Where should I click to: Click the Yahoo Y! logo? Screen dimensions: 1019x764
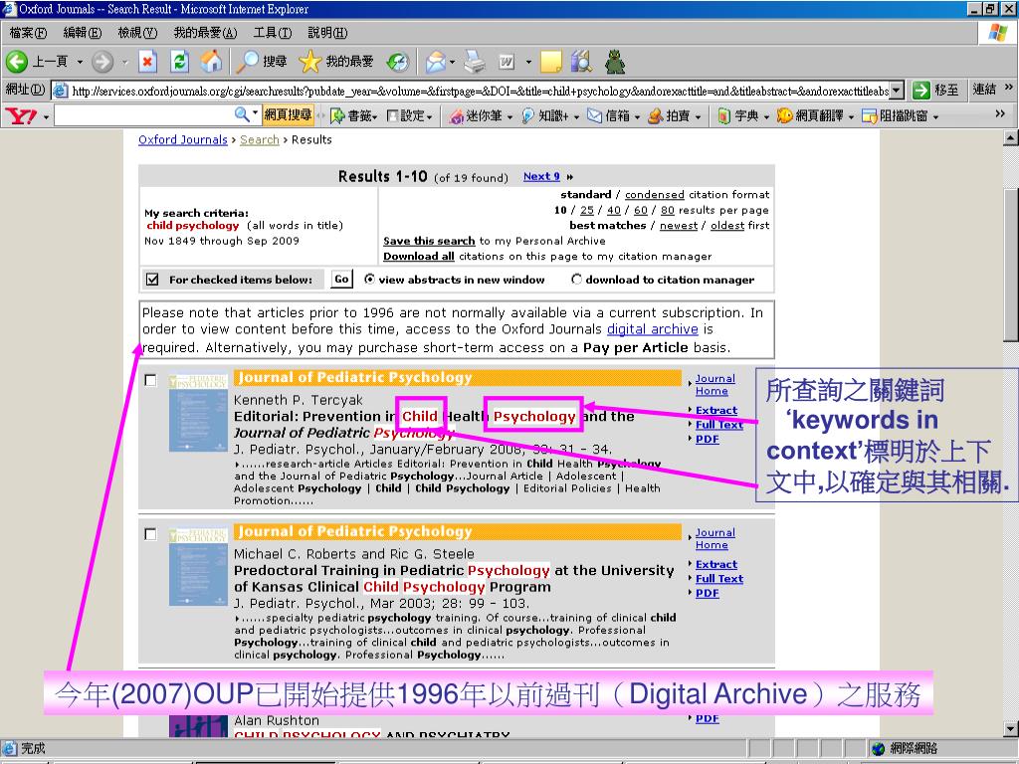21,116
